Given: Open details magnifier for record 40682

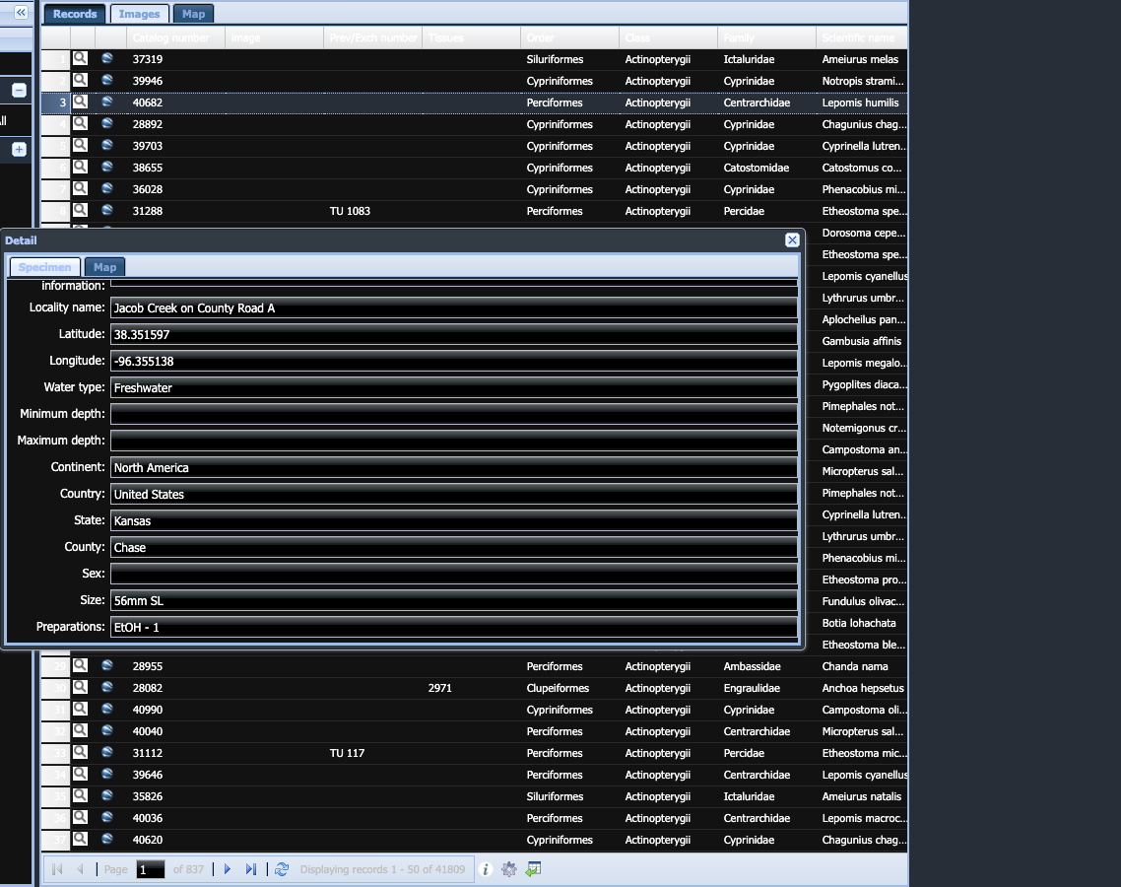Looking at the screenshot, I should [80, 102].
